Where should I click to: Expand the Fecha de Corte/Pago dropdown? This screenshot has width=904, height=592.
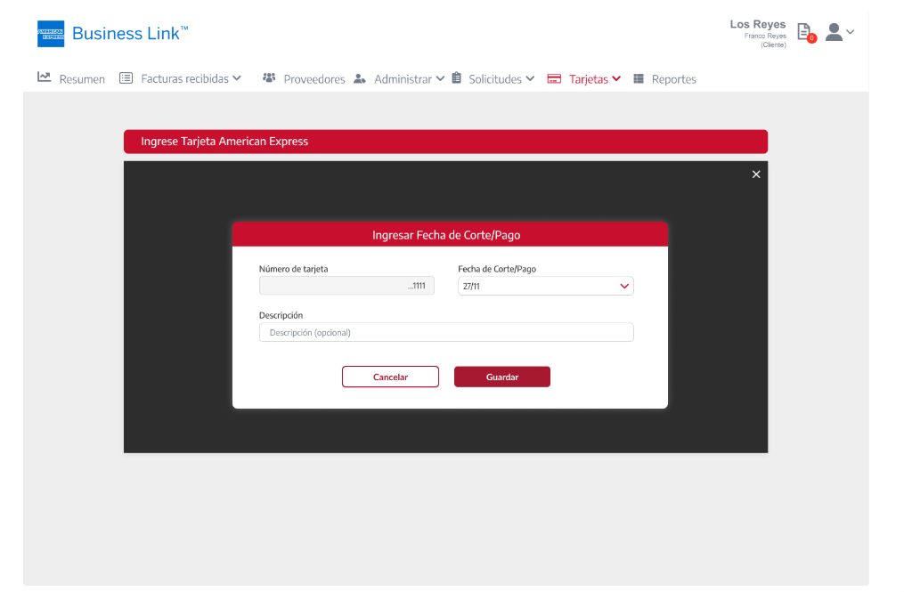[623, 287]
